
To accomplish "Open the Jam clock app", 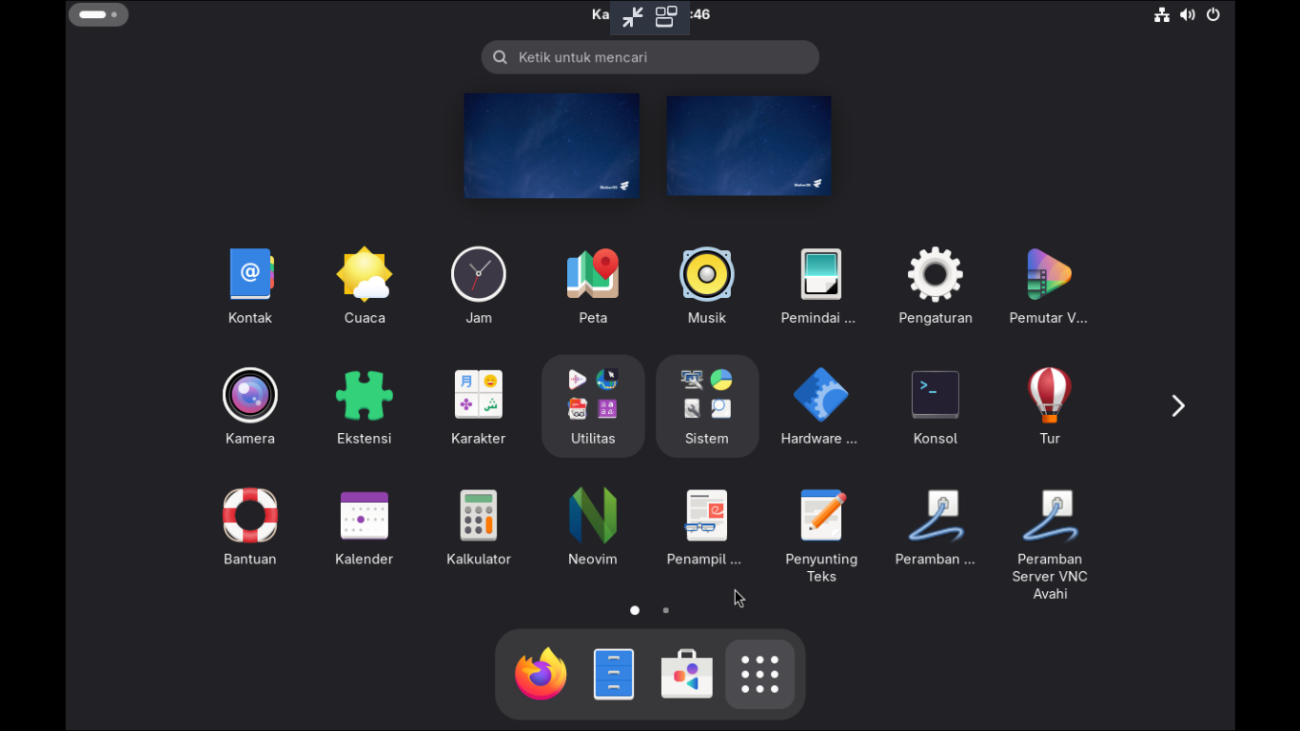I will coord(479,286).
